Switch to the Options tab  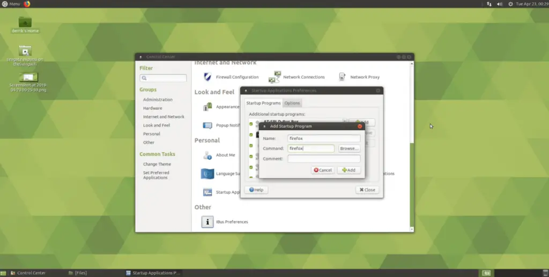tap(292, 103)
